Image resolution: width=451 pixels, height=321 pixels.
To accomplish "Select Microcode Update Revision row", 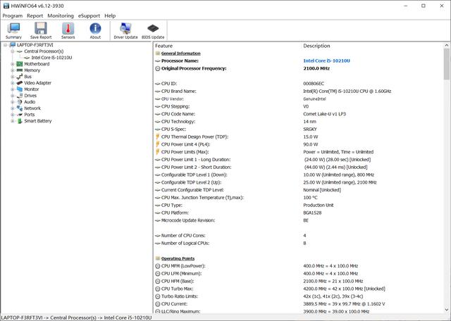I will tap(299, 220).
